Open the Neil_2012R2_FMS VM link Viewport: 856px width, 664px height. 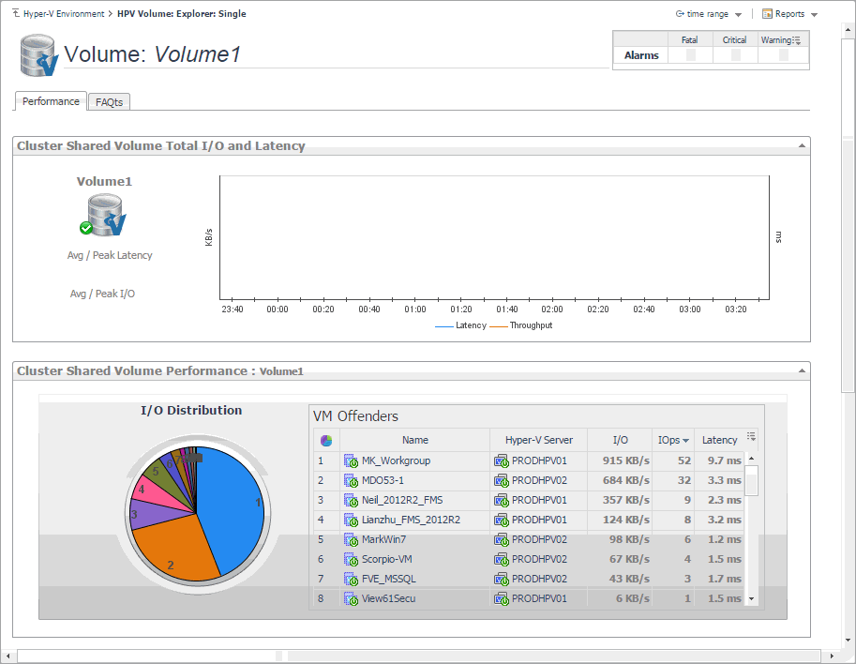pyautogui.click(x=401, y=500)
